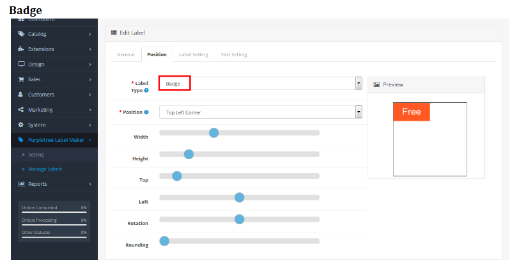Open Purpletree Label Maker menu

(x=54, y=140)
